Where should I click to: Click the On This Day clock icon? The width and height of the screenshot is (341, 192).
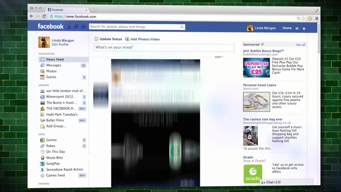pos(43,151)
